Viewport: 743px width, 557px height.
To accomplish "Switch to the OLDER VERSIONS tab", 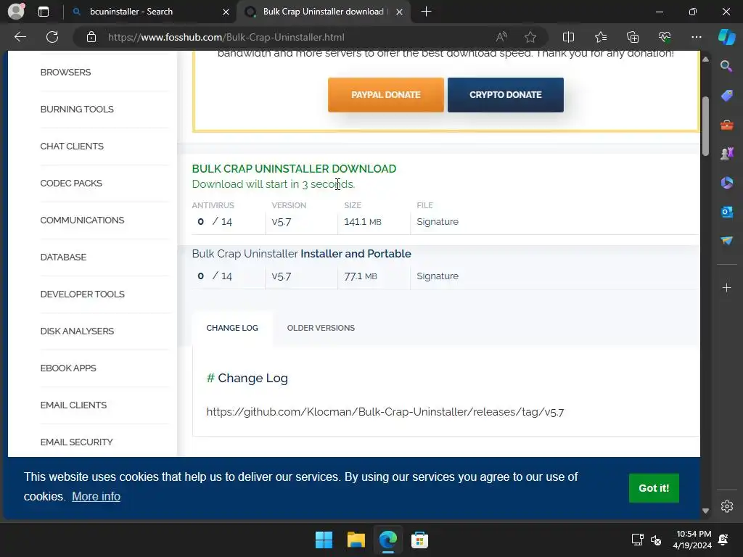I will point(321,328).
